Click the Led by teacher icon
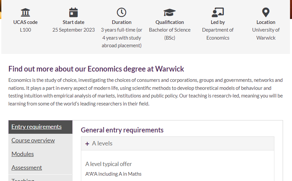The height and width of the screenshot is (181, 292). [218, 13]
